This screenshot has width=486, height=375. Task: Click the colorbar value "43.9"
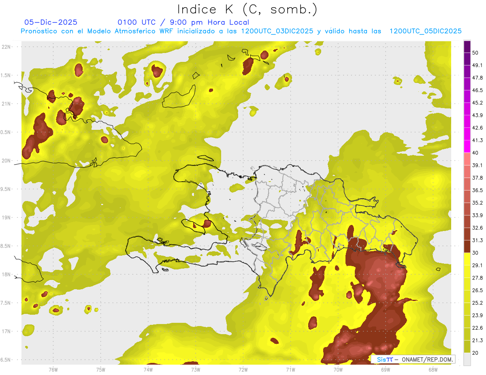click(478, 115)
